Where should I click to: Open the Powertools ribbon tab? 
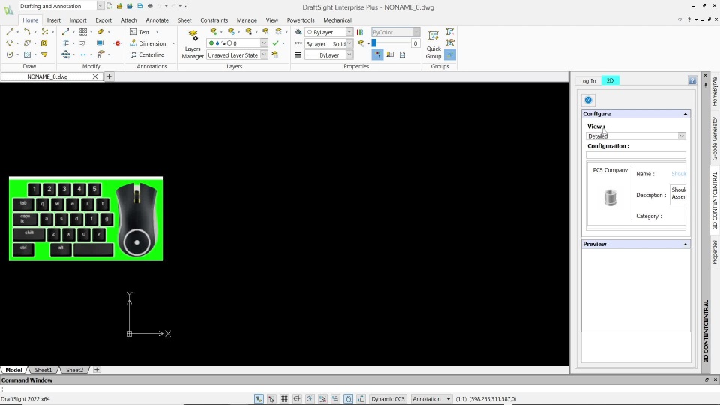(301, 20)
